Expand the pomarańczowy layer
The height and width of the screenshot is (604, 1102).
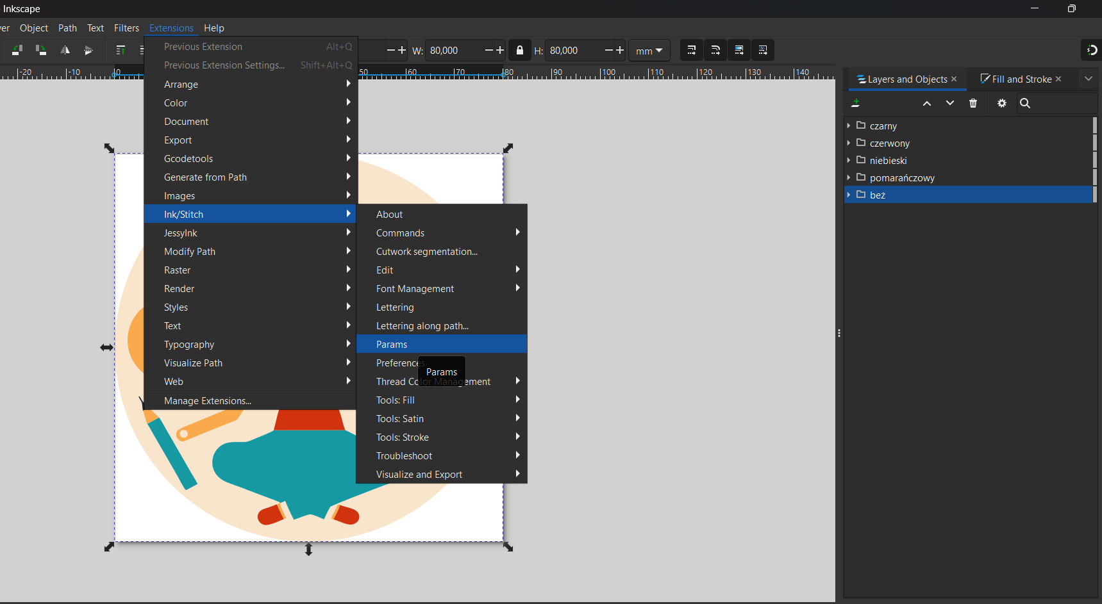tap(849, 177)
